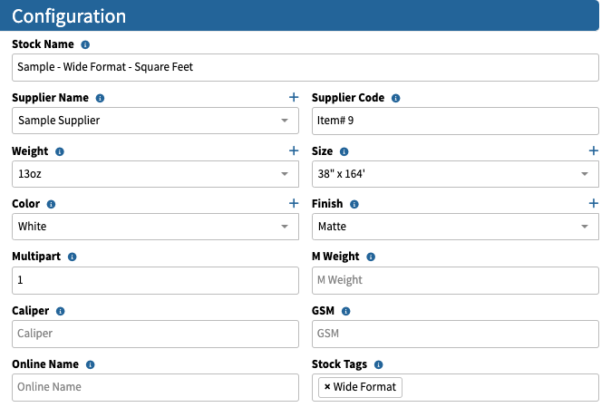Screen dimensions: 611x417
Task: Expand the Weight dropdown showing 13oz
Action: [156, 174]
